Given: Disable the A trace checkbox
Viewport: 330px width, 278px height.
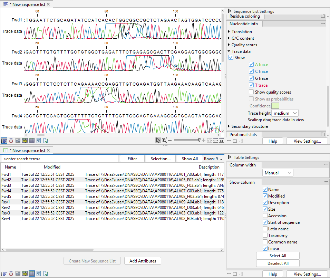Looking at the screenshot, I should tap(251, 65).
